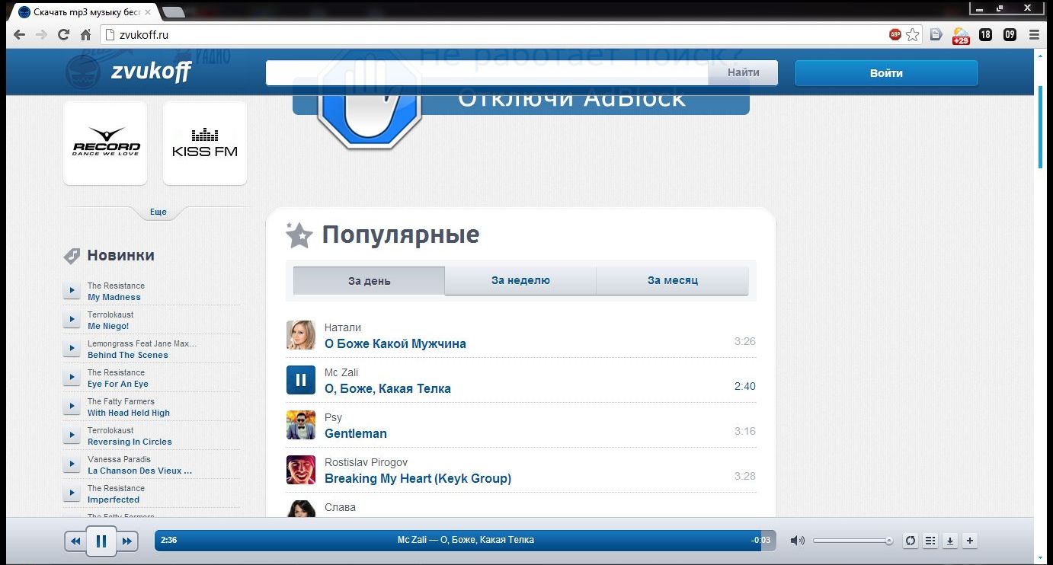The height and width of the screenshot is (565, 1053).
Task: Open the song О, Боже, Какая Телка
Action: coord(388,388)
